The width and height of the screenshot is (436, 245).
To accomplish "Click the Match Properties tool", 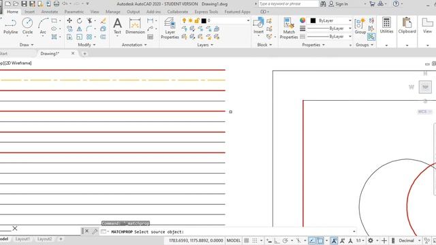I will (x=289, y=28).
